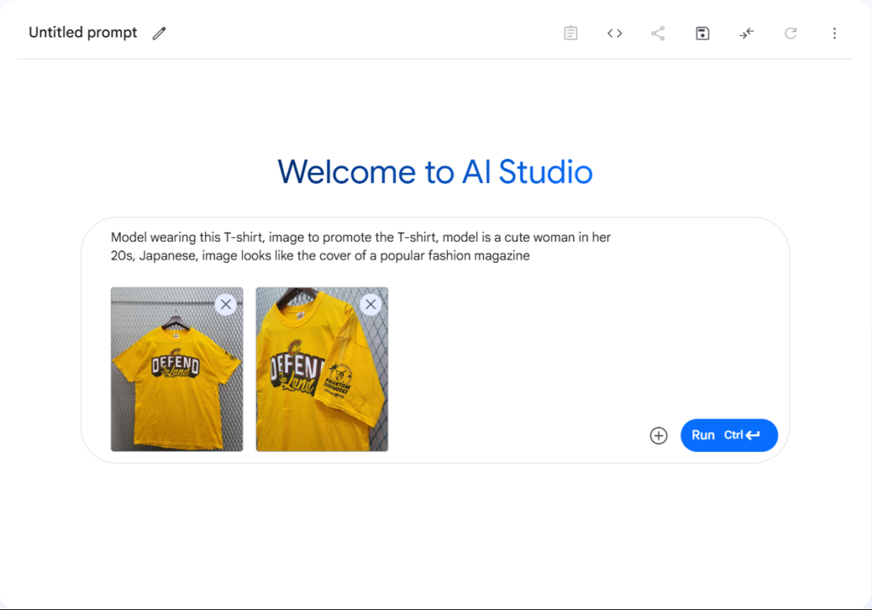Open the full front T-shirt thumbnail
This screenshot has height=610, width=872.
click(177, 369)
